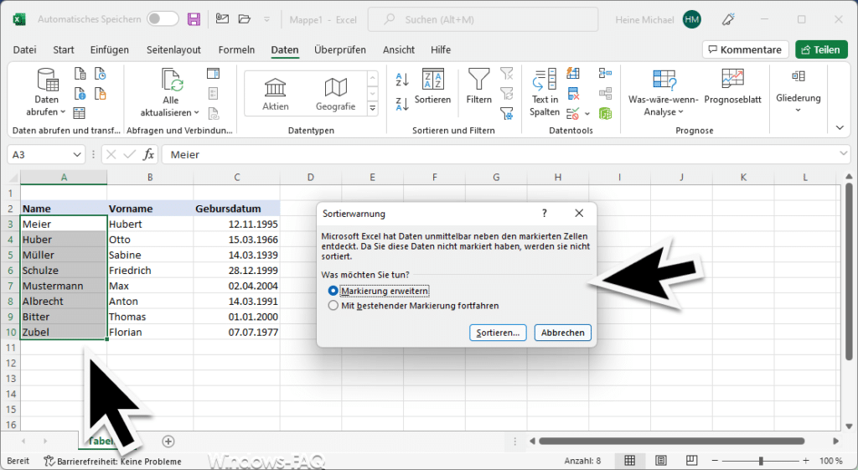Click the clear filter icon
The width and height of the screenshot is (858, 470).
pyautogui.click(x=507, y=74)
